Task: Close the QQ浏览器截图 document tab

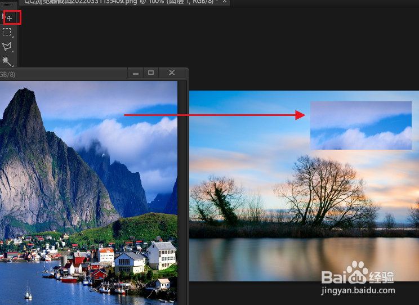Action: (225, 2)
